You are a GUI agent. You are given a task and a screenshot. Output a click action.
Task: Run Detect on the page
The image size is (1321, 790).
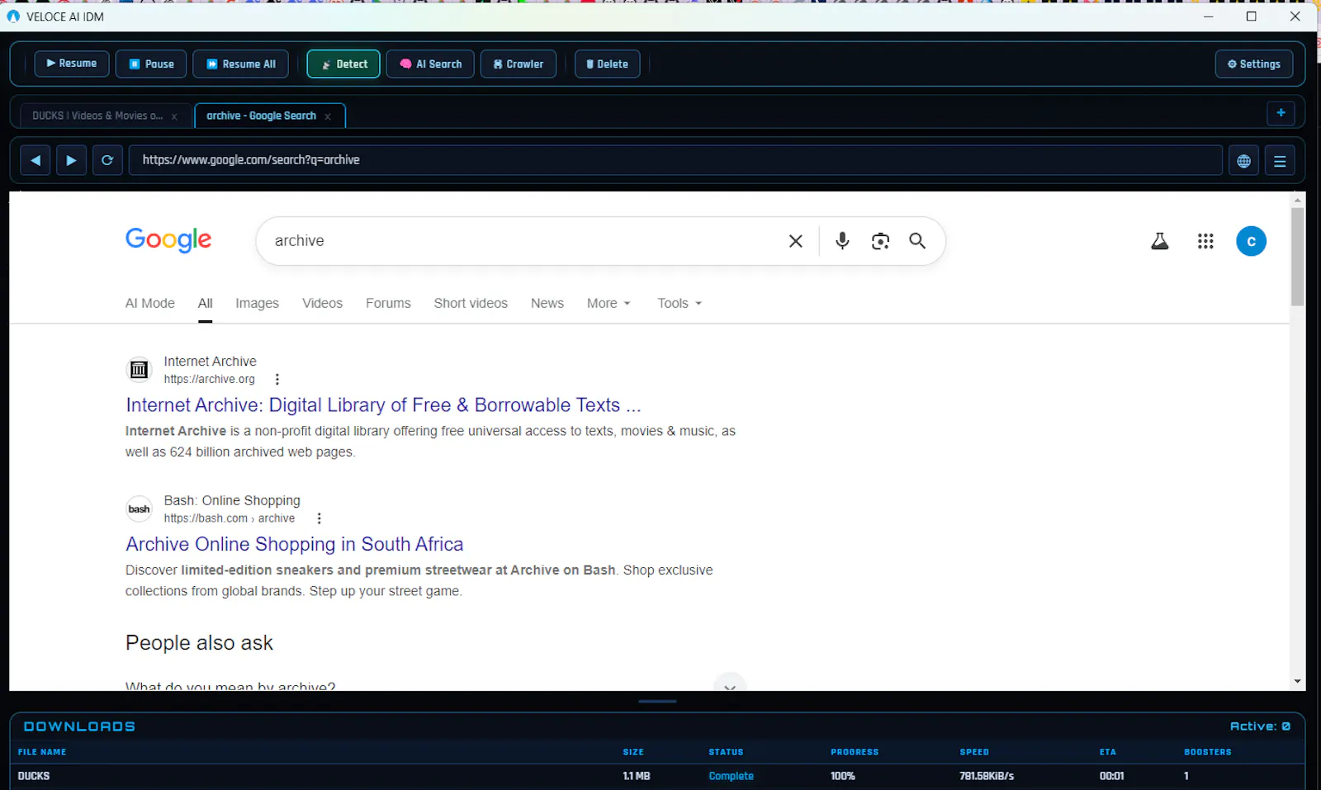point(343,64)
